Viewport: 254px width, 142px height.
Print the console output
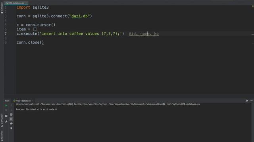pos(11,123)
